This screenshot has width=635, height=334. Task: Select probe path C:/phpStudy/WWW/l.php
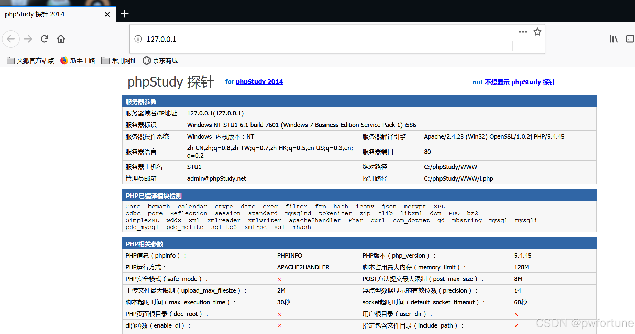[x=458, y=179]
